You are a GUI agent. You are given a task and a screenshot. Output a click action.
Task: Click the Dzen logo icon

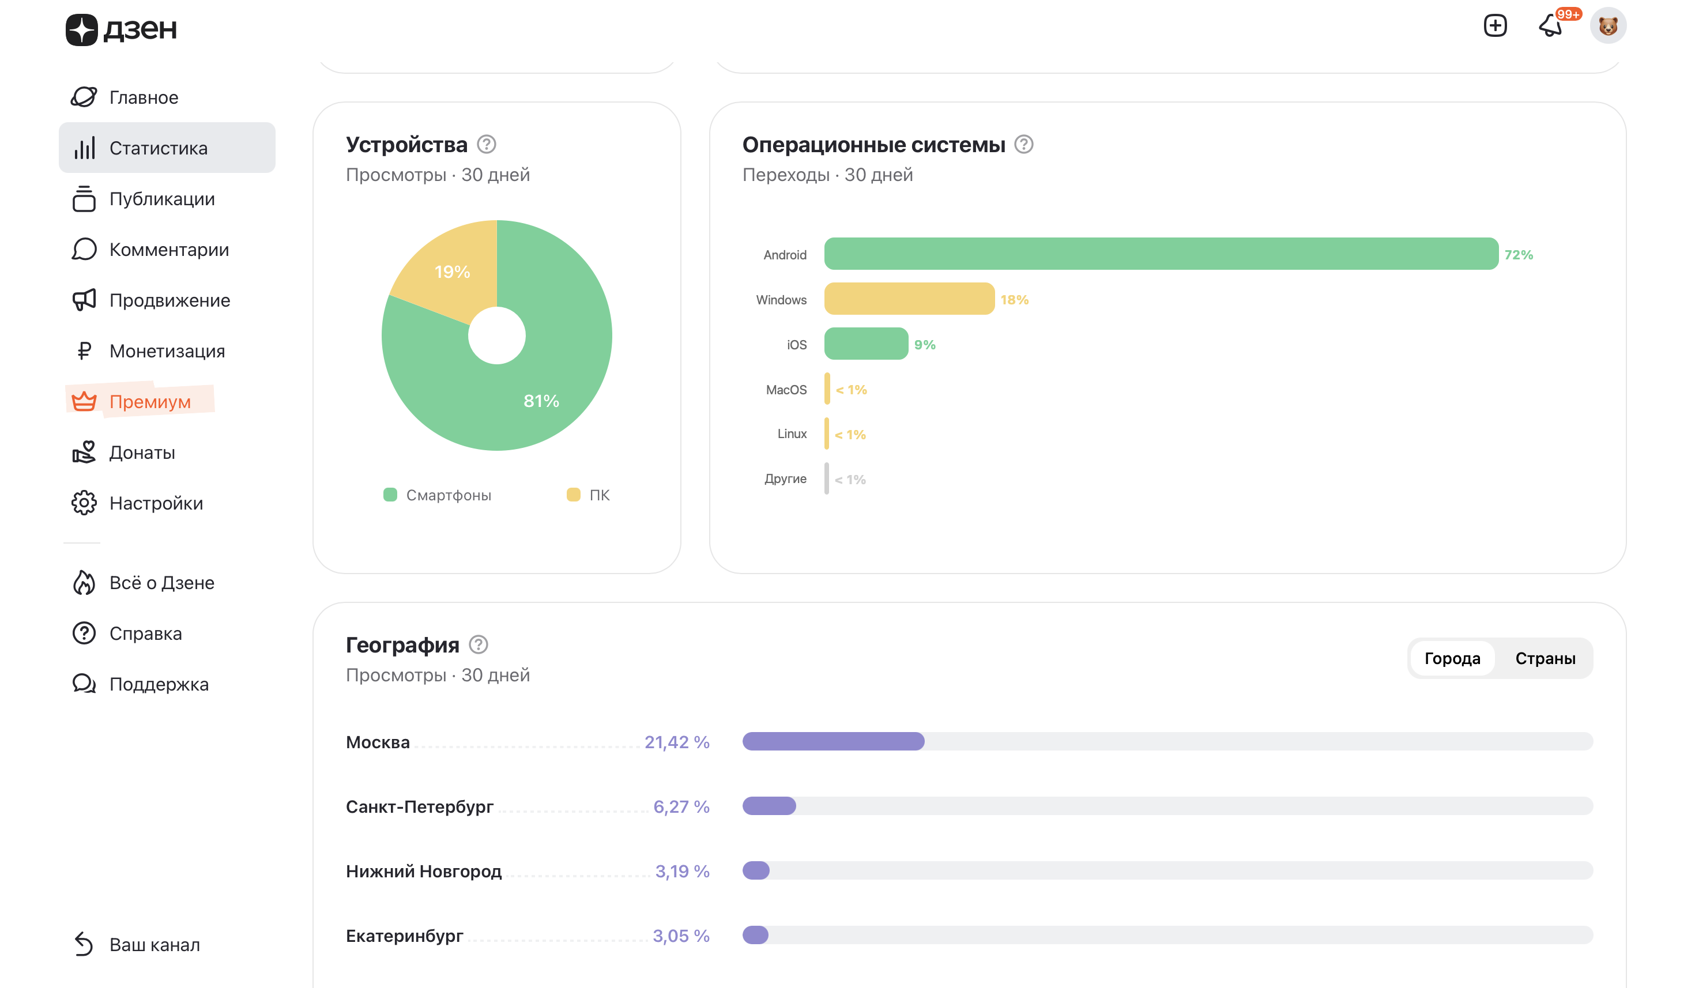(81, 29)
